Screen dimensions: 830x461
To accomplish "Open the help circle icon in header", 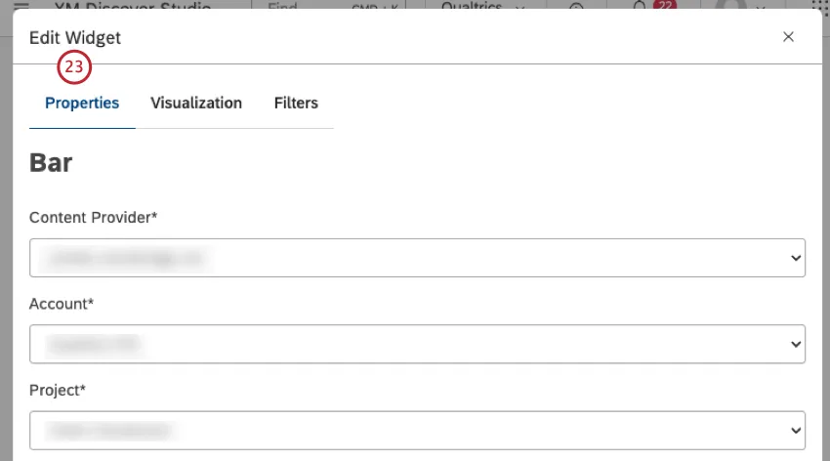I will 576,5.
